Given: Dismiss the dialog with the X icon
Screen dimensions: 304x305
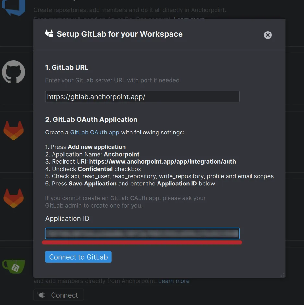Looking at the screenshot, I should point(267,35).
